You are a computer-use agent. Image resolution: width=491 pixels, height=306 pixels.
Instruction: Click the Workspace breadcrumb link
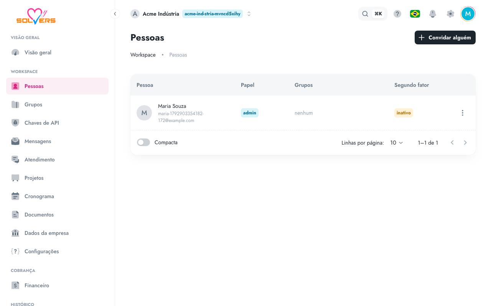click(x=143, y=55)
